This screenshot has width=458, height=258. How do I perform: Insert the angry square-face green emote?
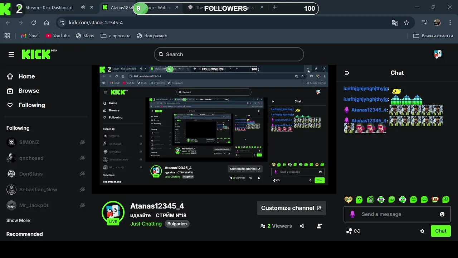370,199
